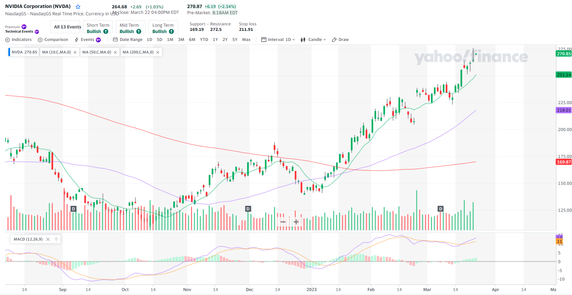Select the MACD (12,26,9) label
Viewport: 572px width, 295px height.
pos(28,239)
